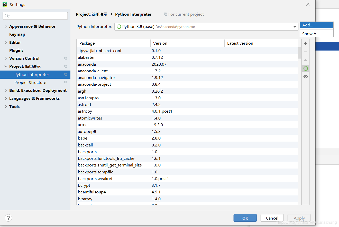
Task: Click project-scope icon next to Version Control
Action: coord(66,58)
